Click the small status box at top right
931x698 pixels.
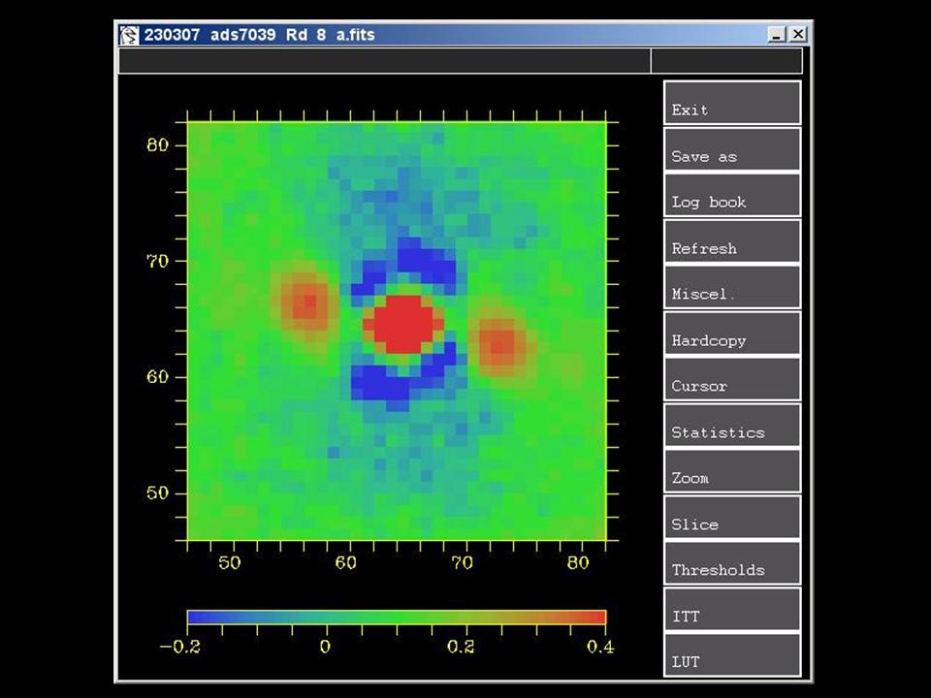(726, 61)
